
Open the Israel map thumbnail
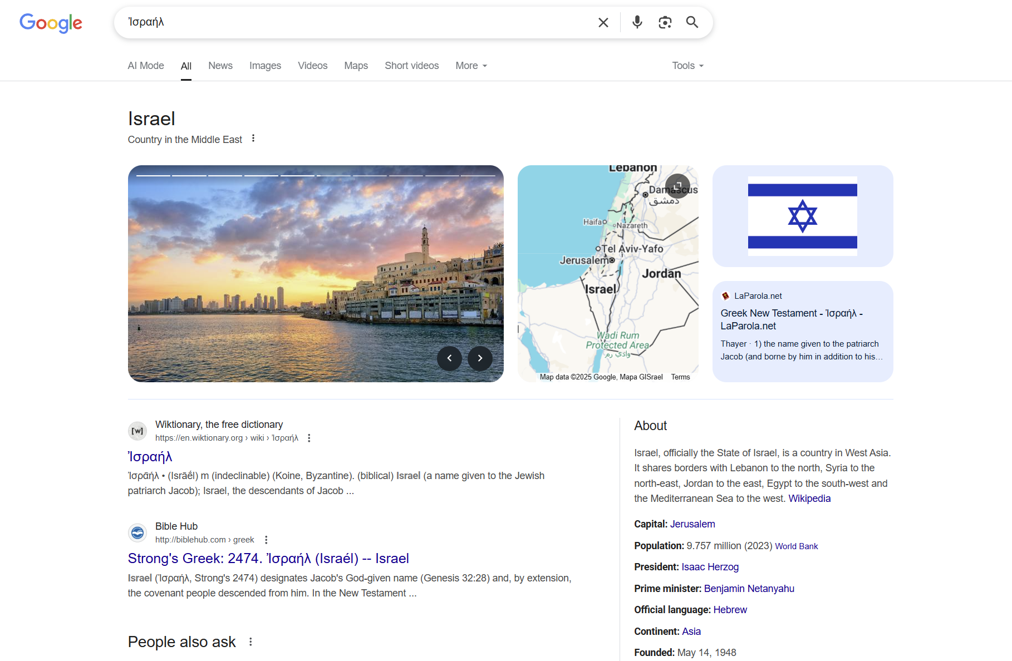coord(608,274)
